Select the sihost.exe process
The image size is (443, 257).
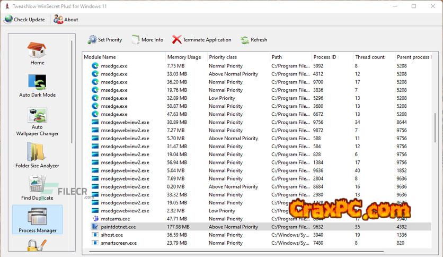pyautogui.click(x=257, y=235)
